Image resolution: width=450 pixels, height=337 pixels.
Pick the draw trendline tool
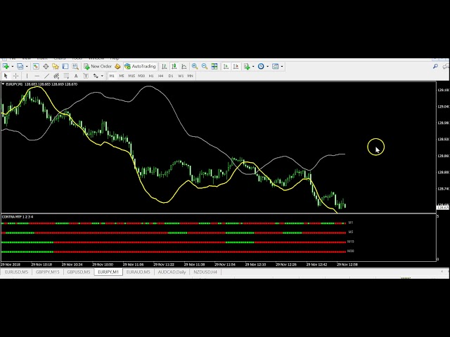46,76
